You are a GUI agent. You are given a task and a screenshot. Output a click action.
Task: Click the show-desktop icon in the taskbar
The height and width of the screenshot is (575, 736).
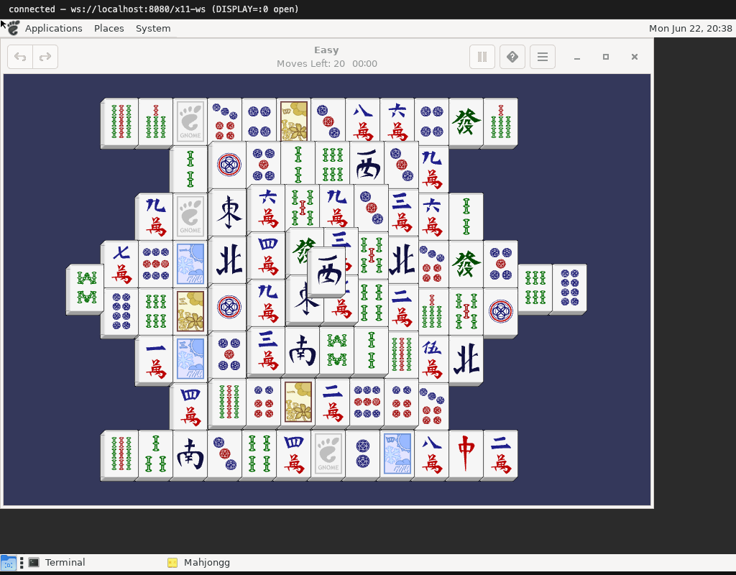click(9, 562)
